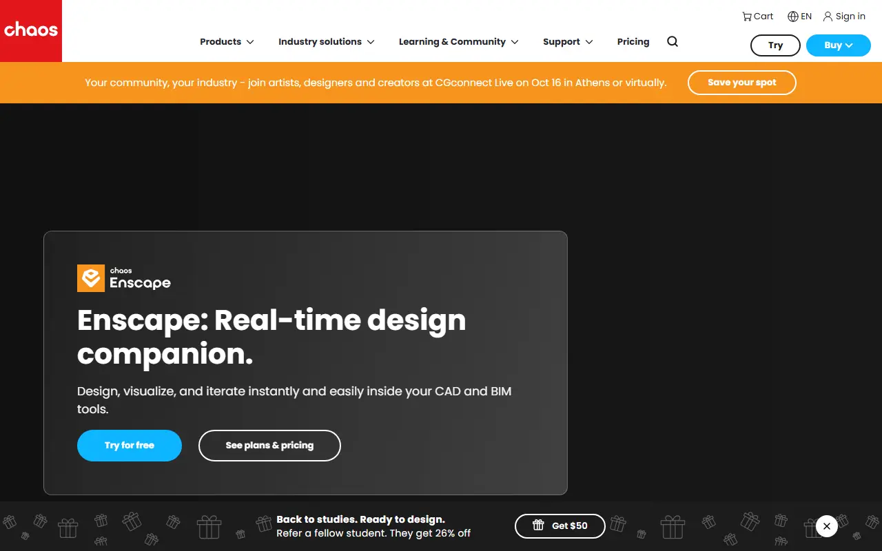Open the search magnifier icon

click(x=673, y=41)
